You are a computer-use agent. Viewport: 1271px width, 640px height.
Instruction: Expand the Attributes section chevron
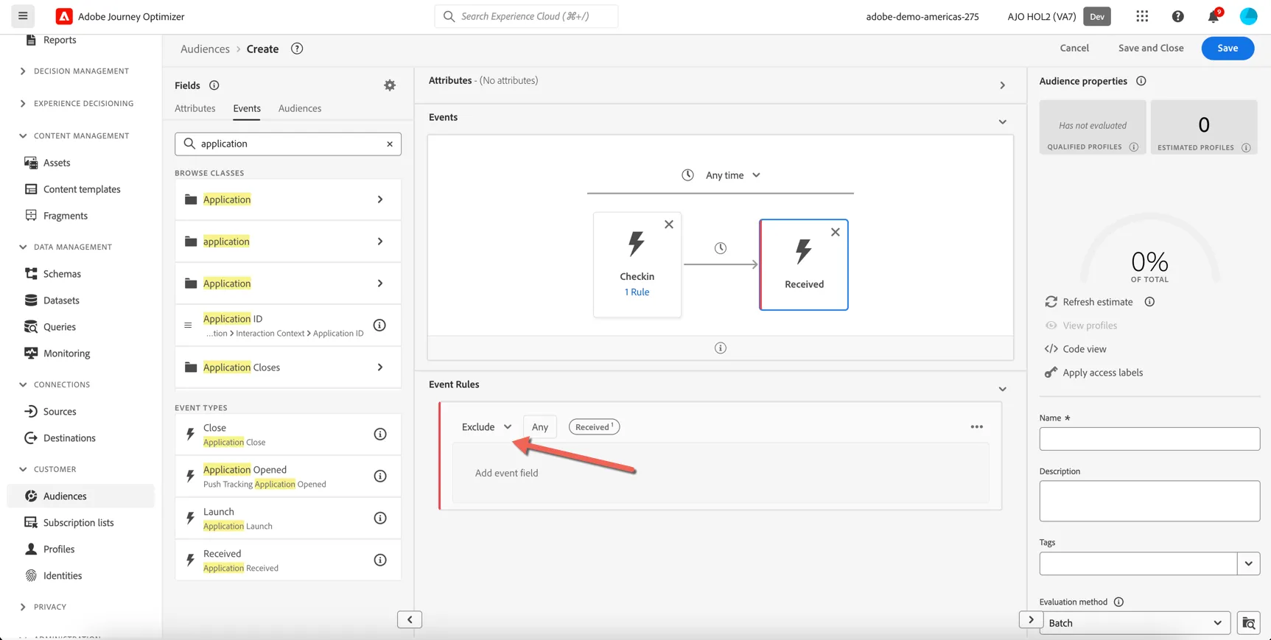coord(1002,85)
